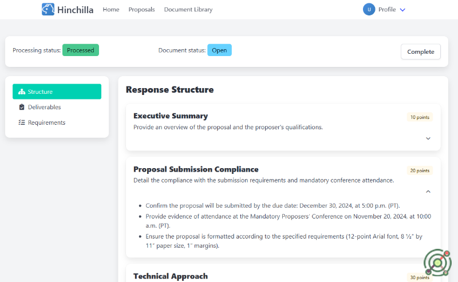Click the Open document status badge
The width and height of the screenshot is (458, 282).
pyautogui.click(x=219, y=50)
